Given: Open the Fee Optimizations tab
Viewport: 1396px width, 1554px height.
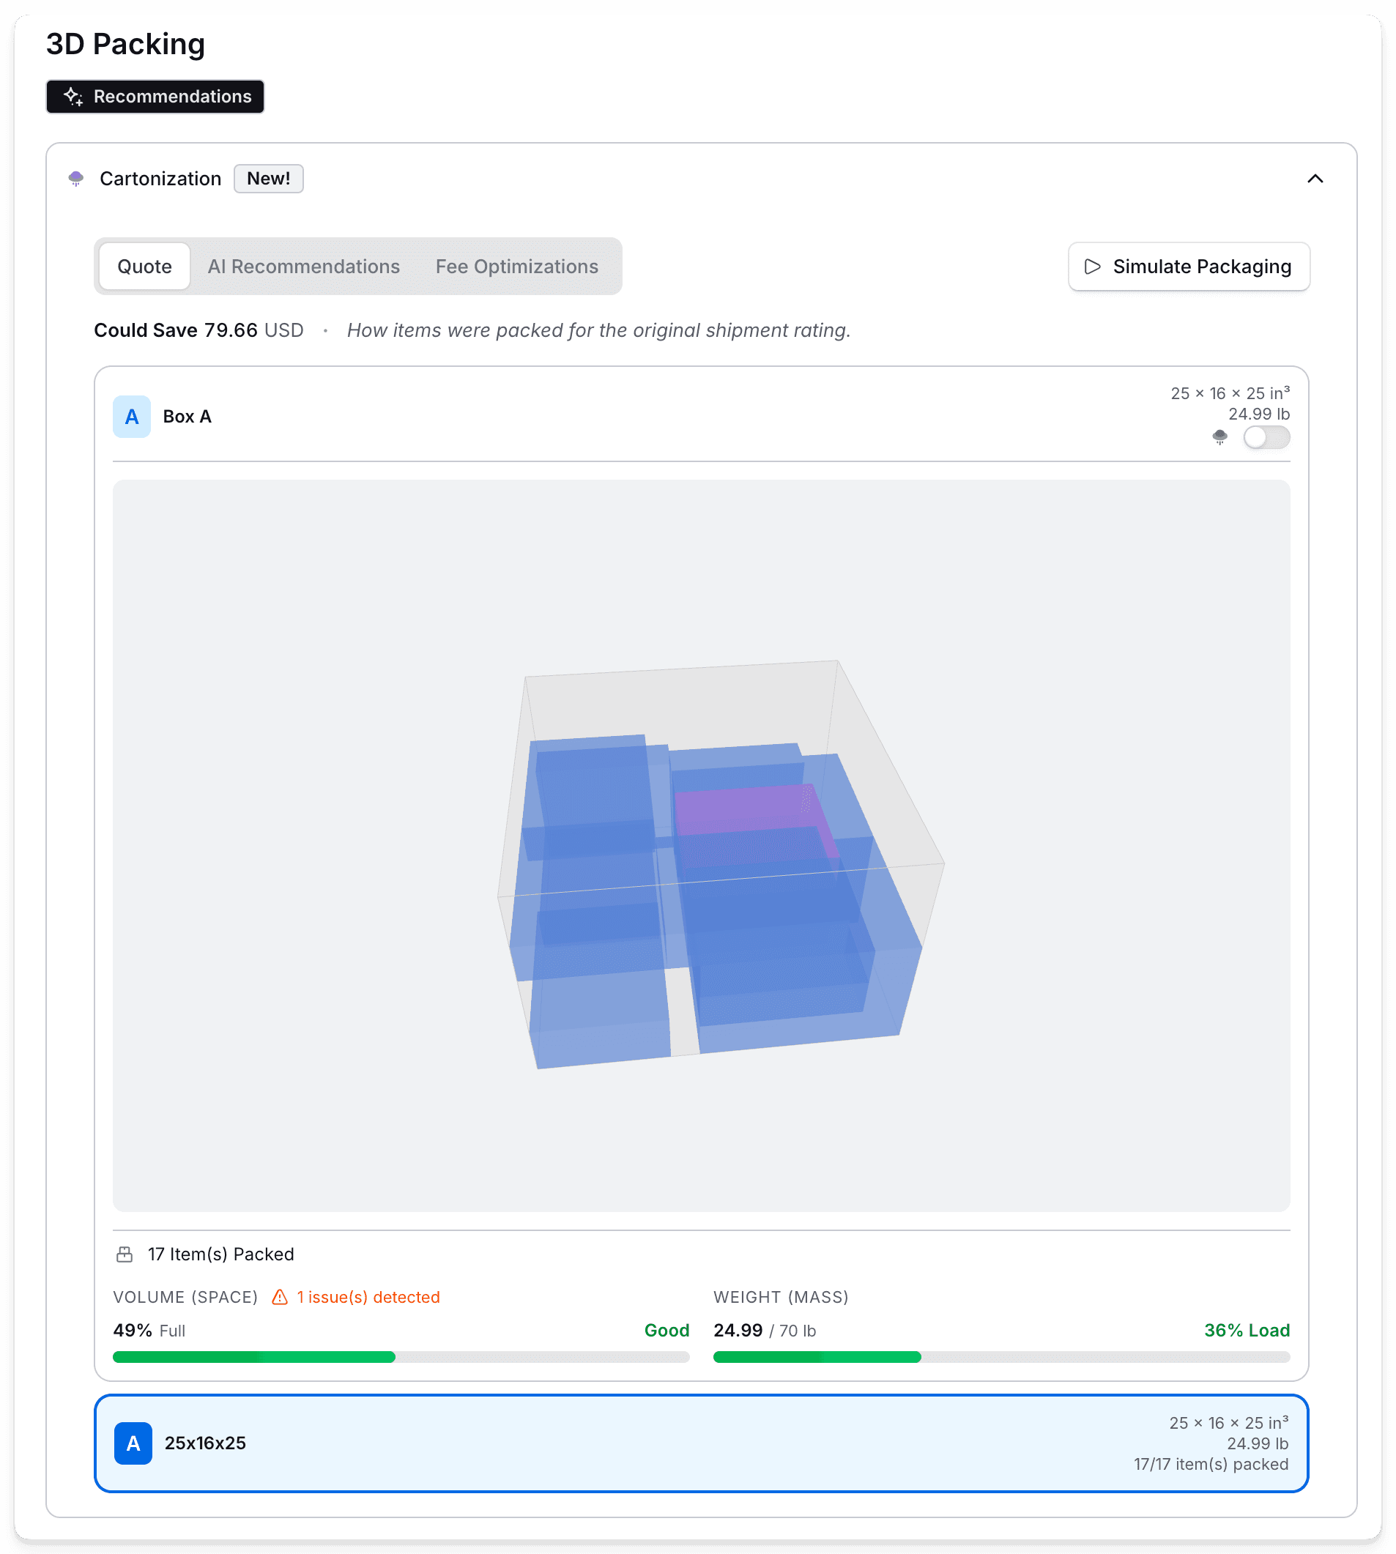Looking at the screenshot, I should pos(517,266).
